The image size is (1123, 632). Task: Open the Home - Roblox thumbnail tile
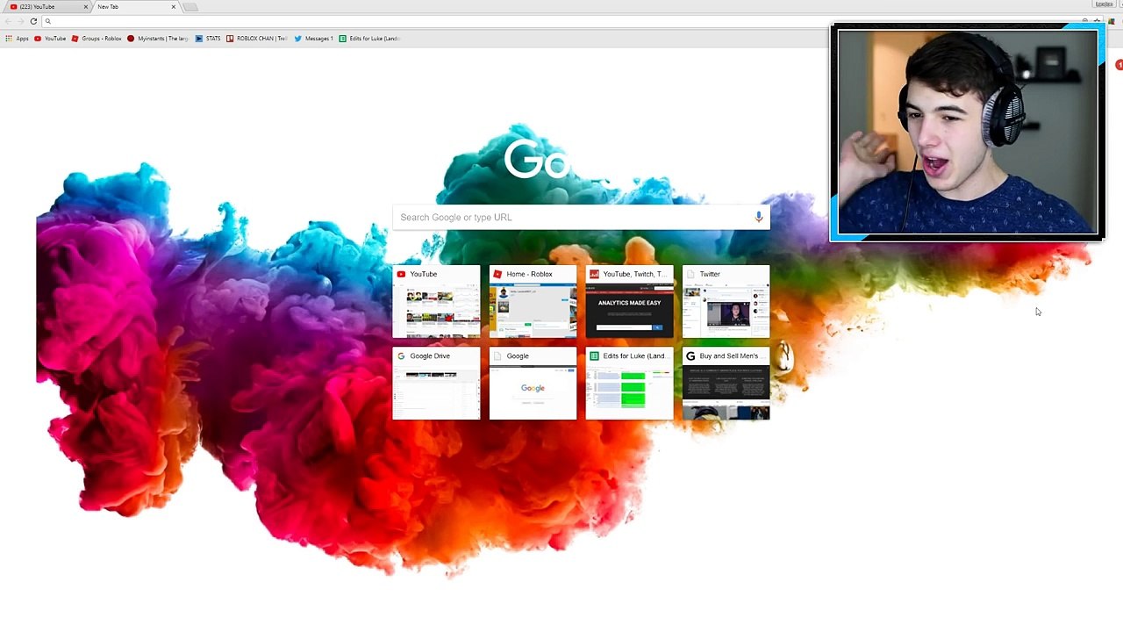[x=533, y=301]
